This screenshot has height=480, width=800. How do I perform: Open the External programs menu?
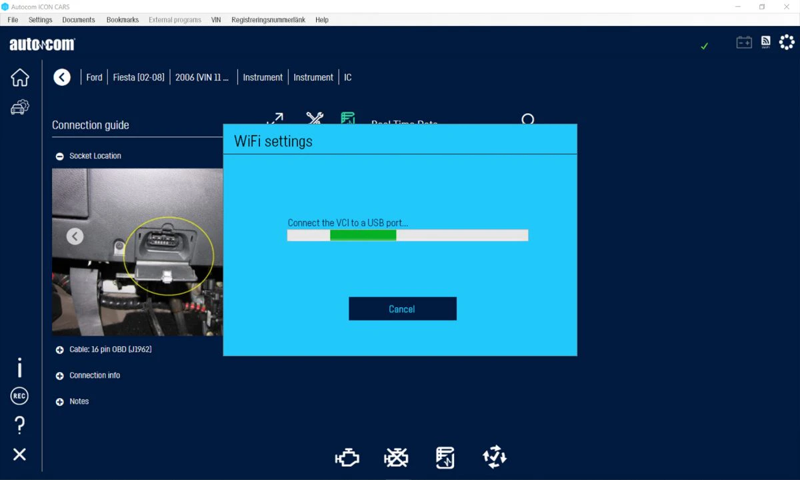pos(175,20)
